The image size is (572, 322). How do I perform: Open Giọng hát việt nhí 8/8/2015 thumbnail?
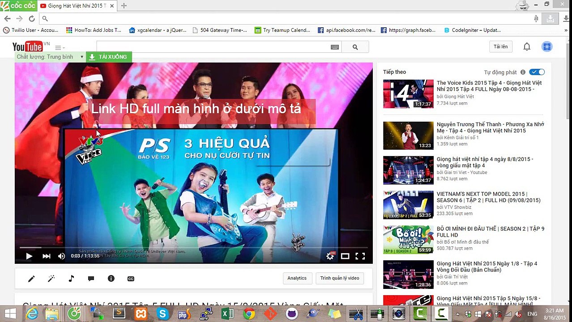(408, 170)
